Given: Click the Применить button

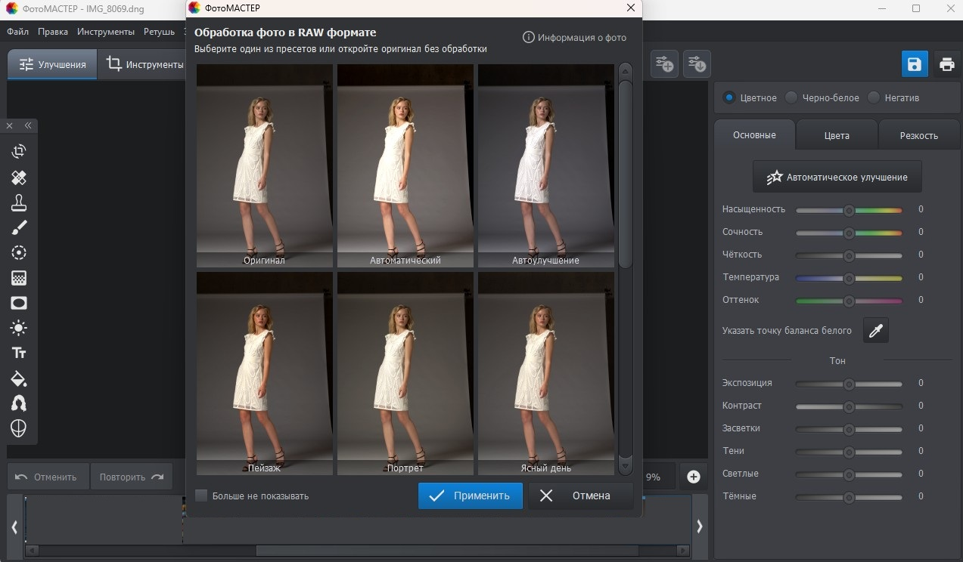Looking at the screenshot, I should pyautogui.click(x=471, y=496).
